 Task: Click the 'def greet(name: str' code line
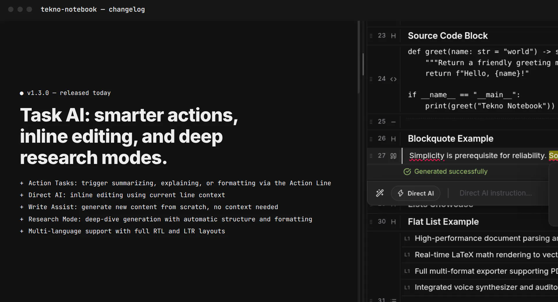click(x=483, y=52)
